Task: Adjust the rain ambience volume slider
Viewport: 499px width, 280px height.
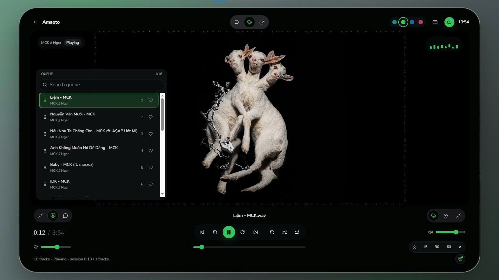Action: [x=56, y=247]
